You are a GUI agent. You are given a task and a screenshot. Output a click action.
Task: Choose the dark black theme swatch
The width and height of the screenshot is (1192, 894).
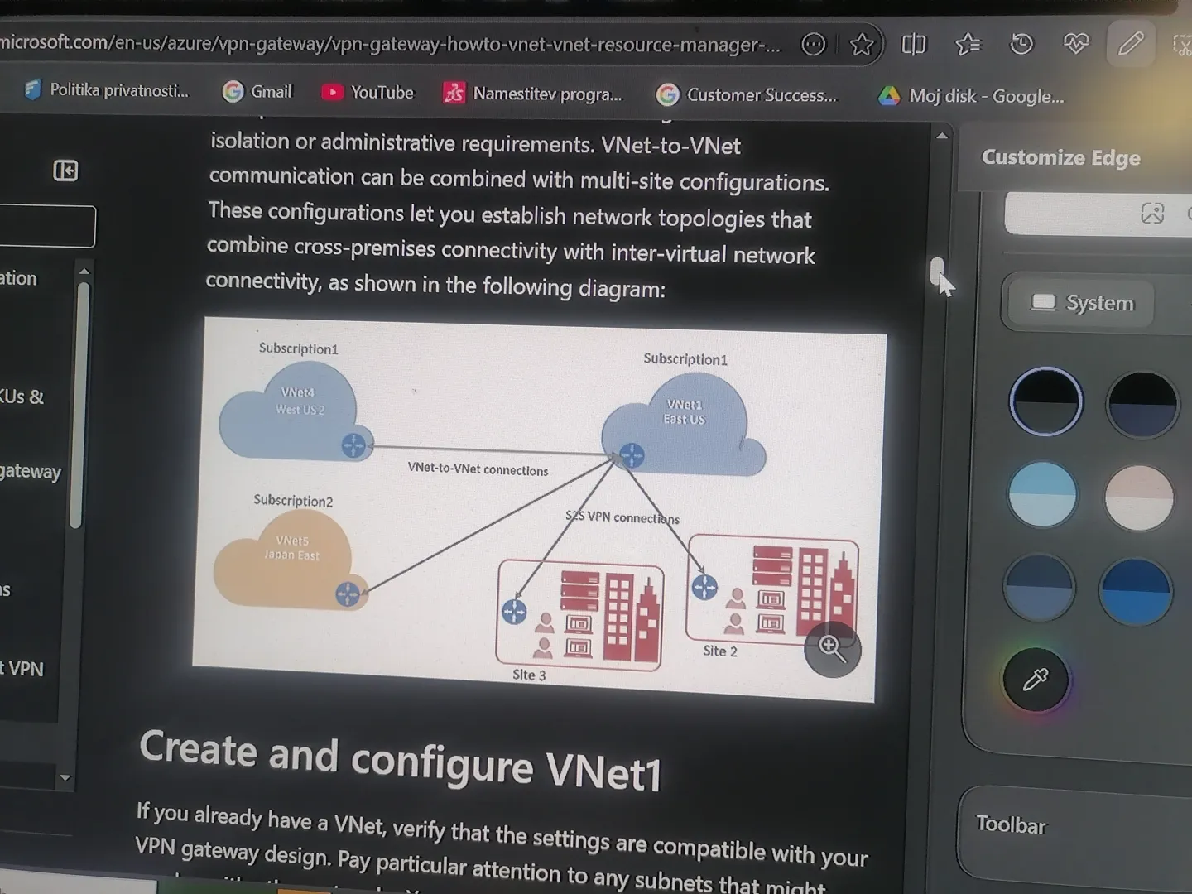tap(1045, 401)
